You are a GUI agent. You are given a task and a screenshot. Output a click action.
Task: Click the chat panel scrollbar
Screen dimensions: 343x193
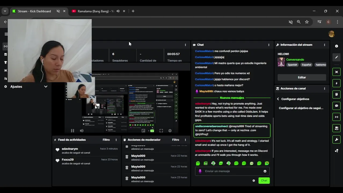click(273, 138)
